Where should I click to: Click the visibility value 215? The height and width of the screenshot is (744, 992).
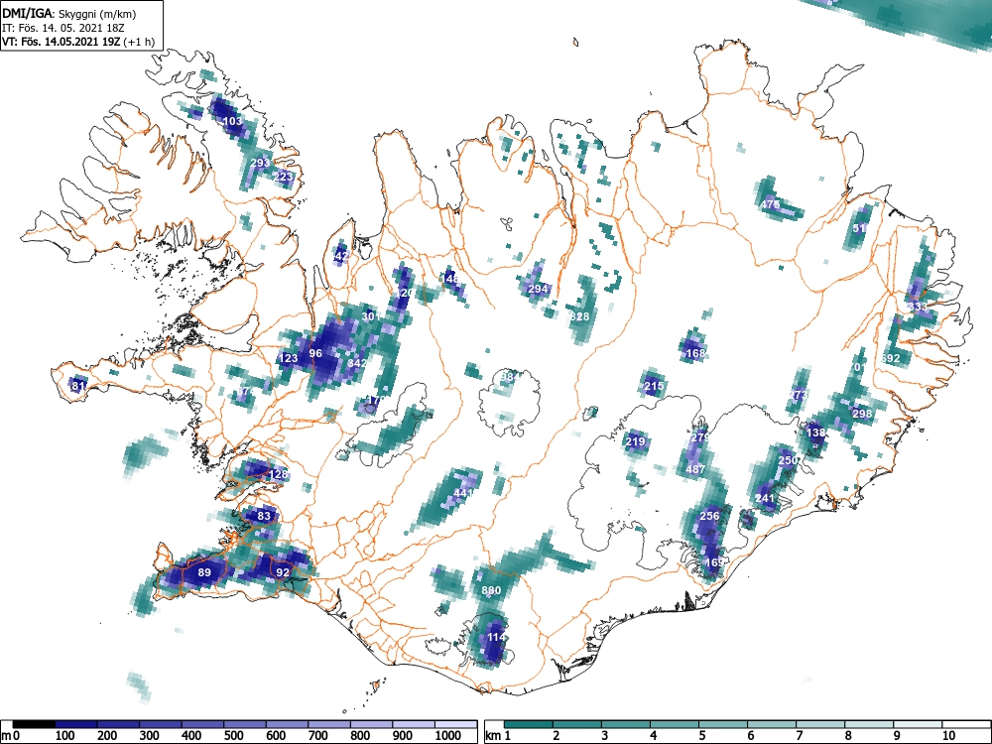coord(654,386)
